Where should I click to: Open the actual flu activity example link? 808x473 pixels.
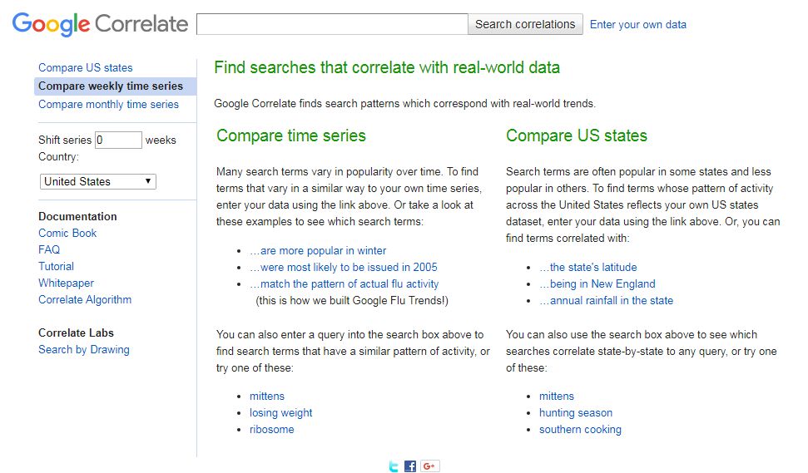click(344, 283)
